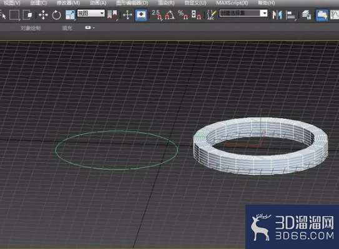The width and height of the screenshot is (339, 249).
Task: Open the 创建(C) menu
Action: [x=39, y=3]
